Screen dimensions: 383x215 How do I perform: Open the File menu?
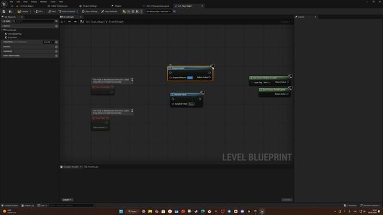[11, 2]
